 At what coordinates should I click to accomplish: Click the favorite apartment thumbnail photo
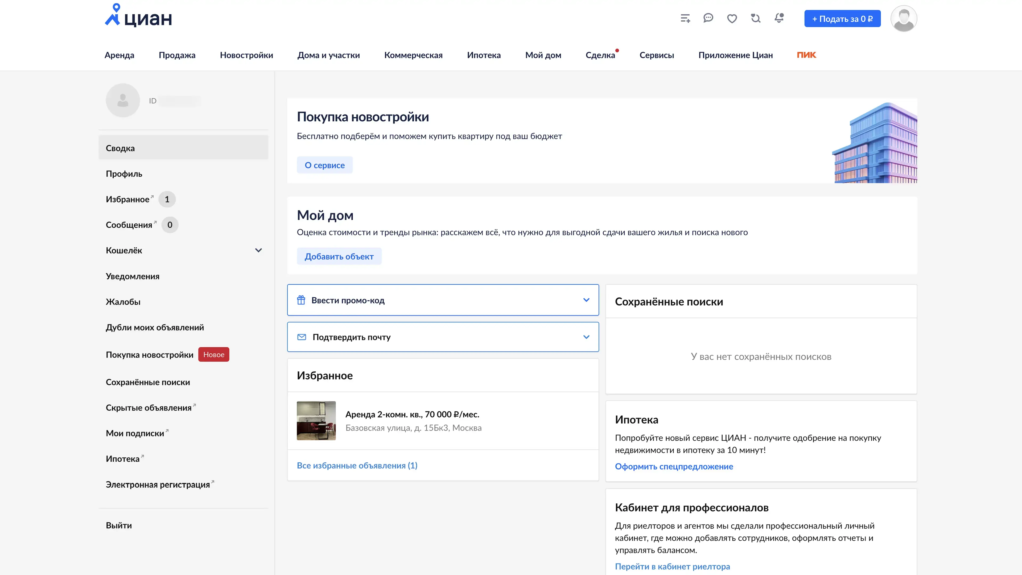pyautogui.click(x=316, y=421)
